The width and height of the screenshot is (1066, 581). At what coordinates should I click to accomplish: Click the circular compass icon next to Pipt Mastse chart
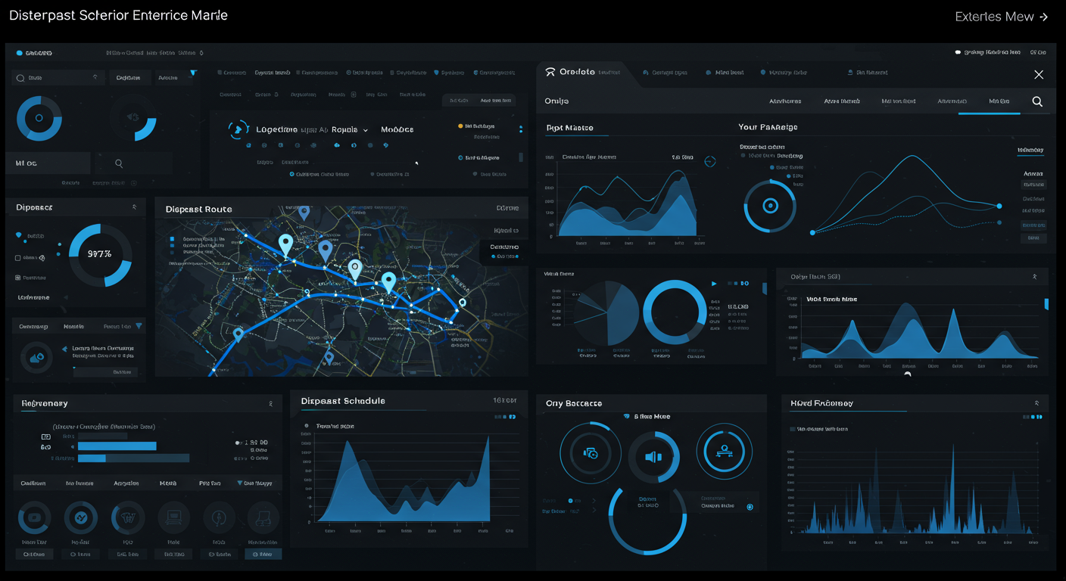point(709,161)
